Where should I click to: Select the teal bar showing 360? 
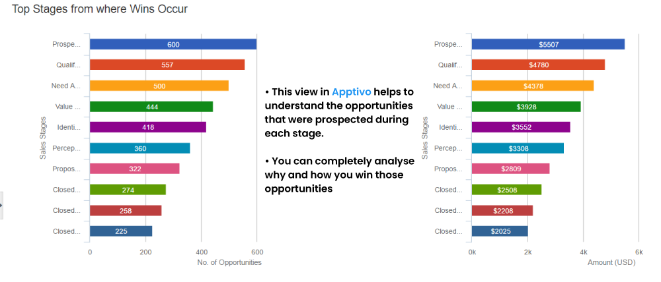(x=140, y=148)
